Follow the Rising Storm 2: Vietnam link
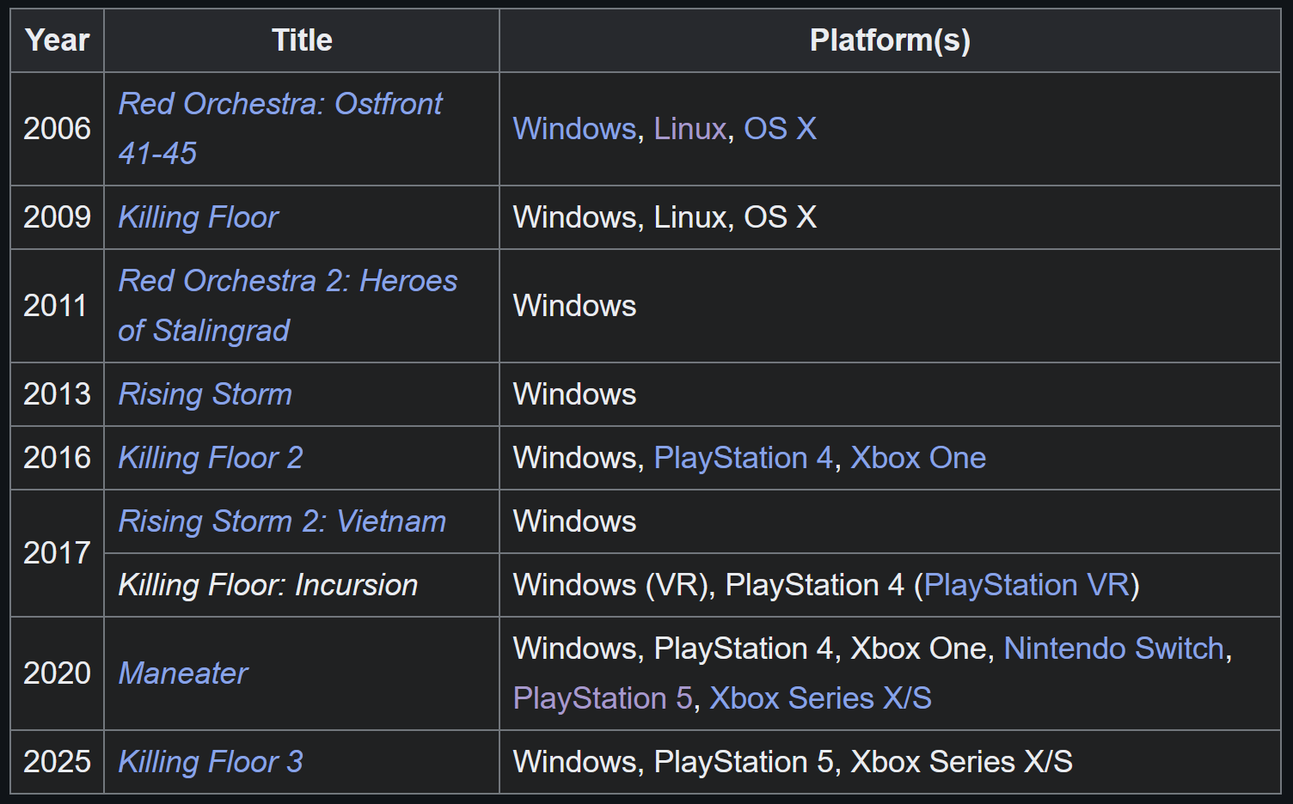1293x804 pixels. point(282,521)
